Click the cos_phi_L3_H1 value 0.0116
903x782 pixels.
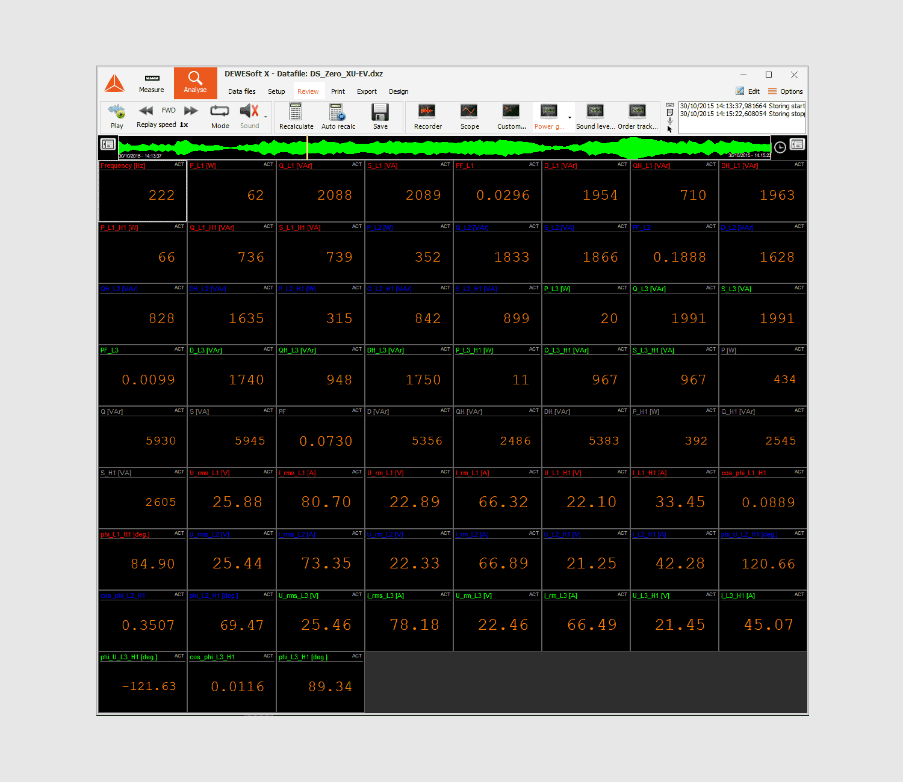[237, 687]
